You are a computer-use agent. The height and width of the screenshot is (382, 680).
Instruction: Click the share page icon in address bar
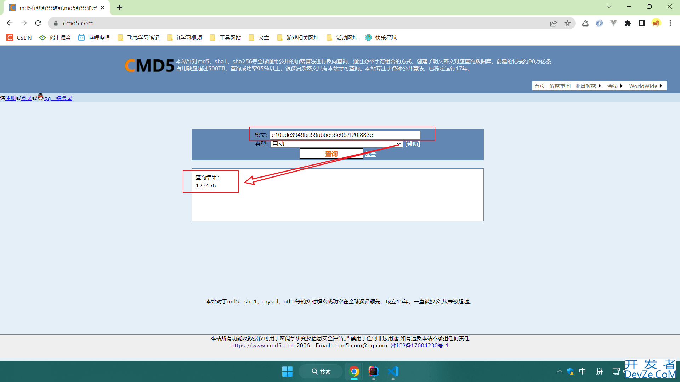553,23
